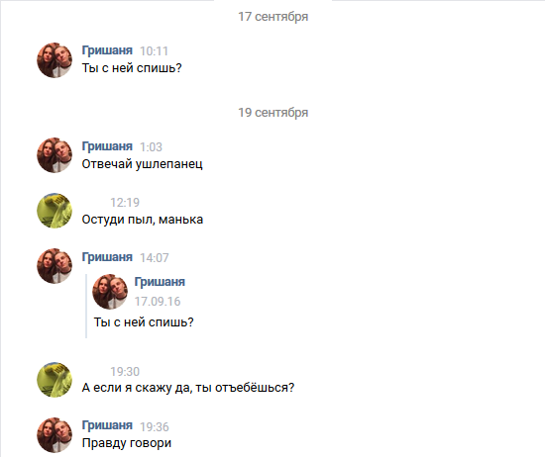Click Гришаня's avatar beside 'Отвечай ушлепанец'
Image resolution: width=545 pixels, height=457 pixels.
(x=54, y=155)
